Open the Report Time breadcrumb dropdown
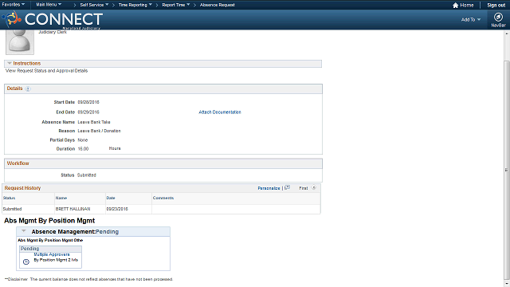The width and height of the screenshot is (510, 287). pos(176,5)
